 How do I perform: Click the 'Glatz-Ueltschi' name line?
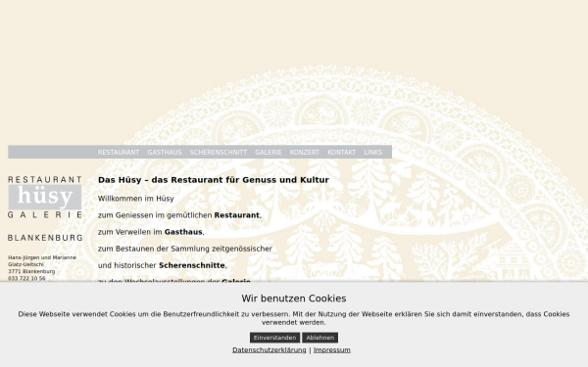[25, 264]
